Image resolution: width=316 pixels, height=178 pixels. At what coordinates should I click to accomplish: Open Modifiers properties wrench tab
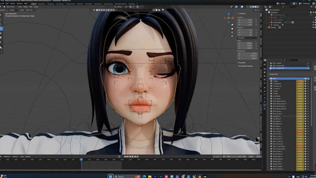(x=264, y=91)
